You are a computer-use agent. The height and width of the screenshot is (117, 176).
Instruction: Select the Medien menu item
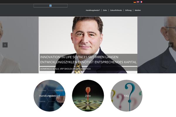[138, 10]
